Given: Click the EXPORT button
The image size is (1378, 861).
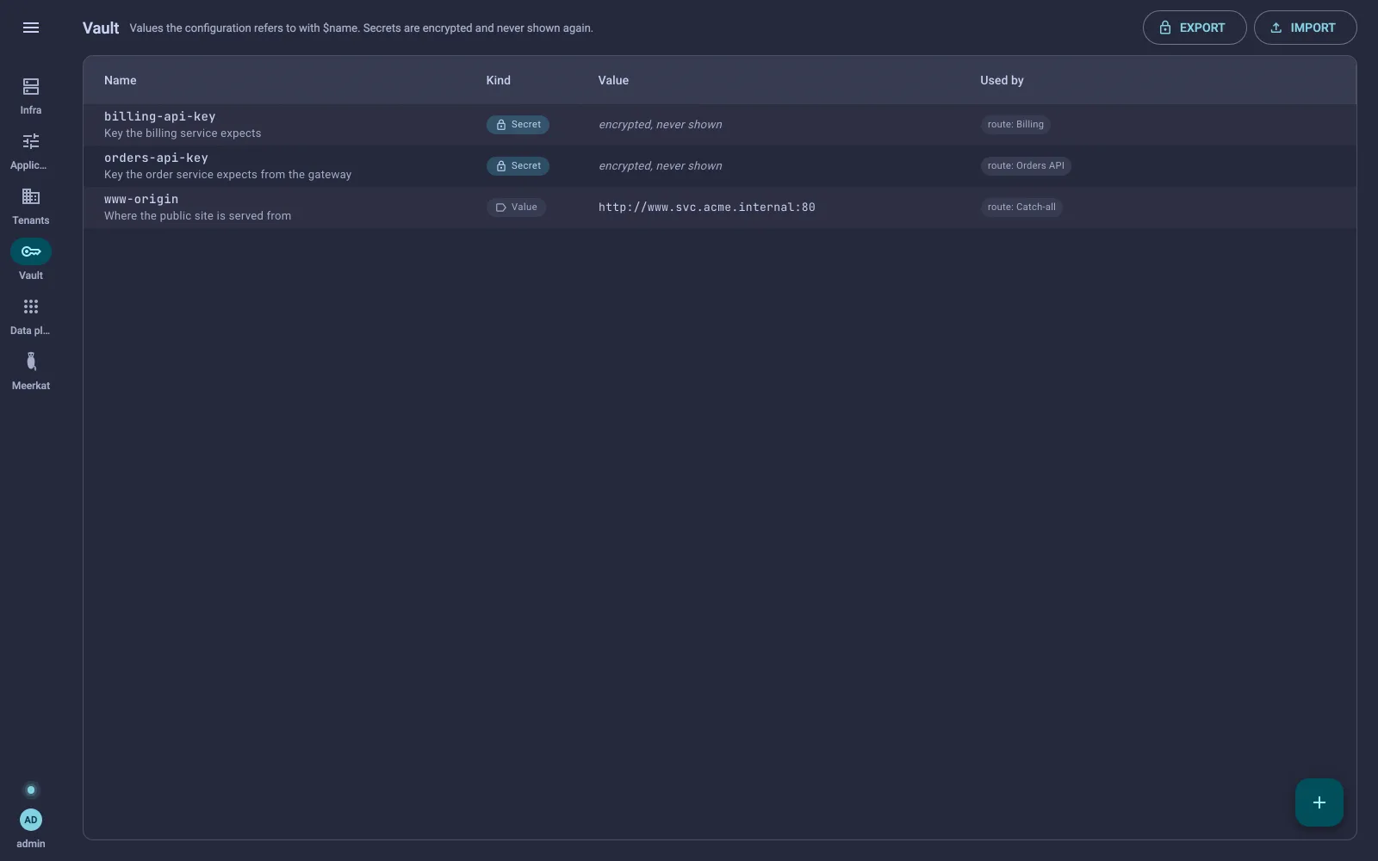Looking at the screenshot, I should click(1194, 28).
